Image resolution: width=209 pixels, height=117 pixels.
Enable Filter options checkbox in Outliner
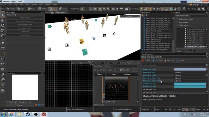click(x=178, y=25)
